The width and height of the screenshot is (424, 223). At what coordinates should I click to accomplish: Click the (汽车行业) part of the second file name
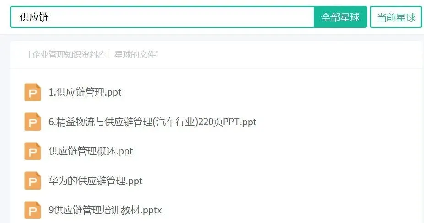click(x=175, y=122)
